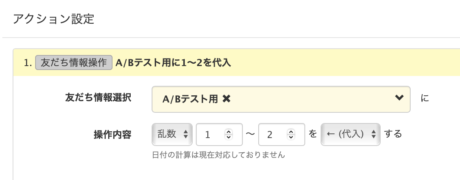
Task: Open the ← (代入) operator dropdown
Action: 351,135
